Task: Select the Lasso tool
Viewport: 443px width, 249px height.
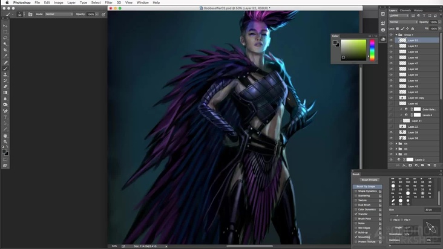Action: click(5, 38)
